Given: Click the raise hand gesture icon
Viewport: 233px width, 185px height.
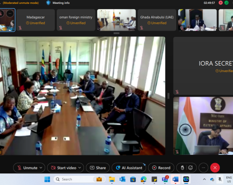Looking at the screenshot, I should point(183,168).
